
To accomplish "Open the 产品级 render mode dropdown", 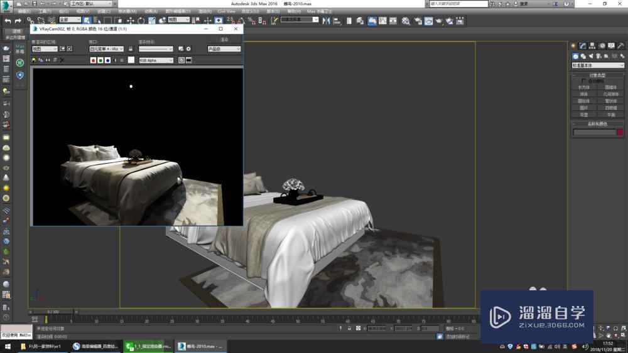I will [x=224, y=49].
